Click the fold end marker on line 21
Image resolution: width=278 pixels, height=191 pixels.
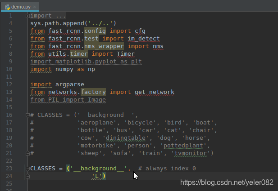tap(27, 153)
